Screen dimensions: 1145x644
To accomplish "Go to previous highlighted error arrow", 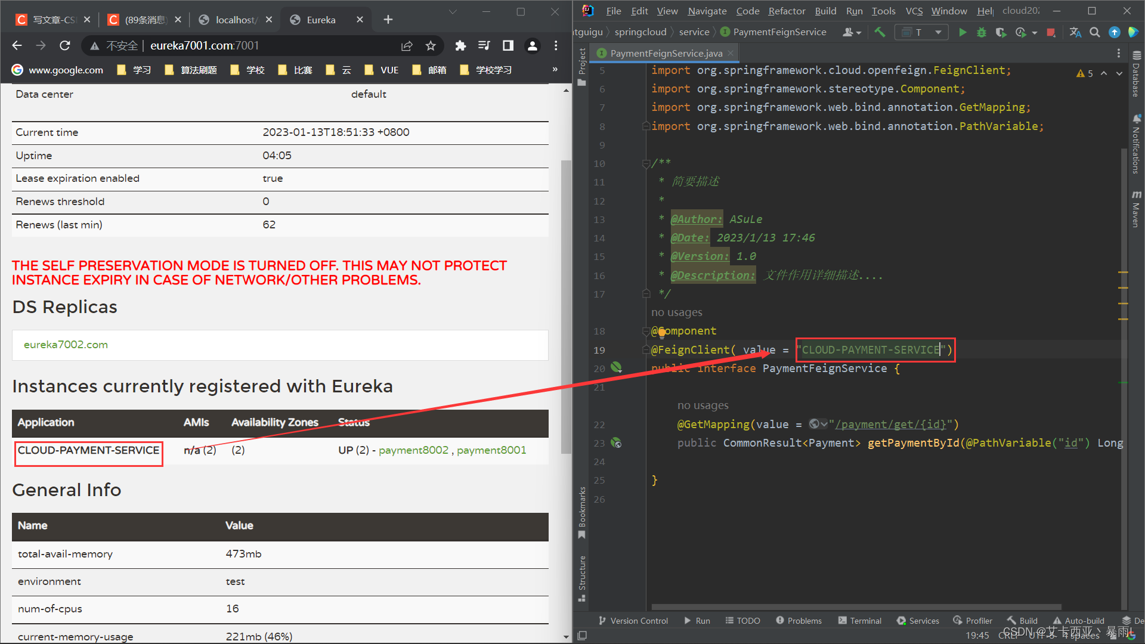I will pos(1104,73).
